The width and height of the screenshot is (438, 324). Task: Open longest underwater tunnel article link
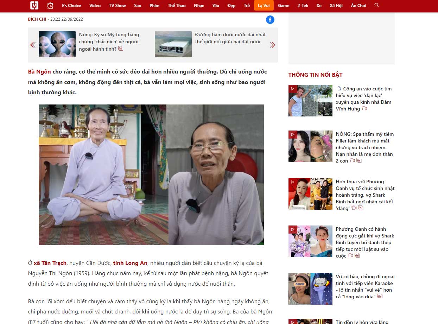(x=230, y=38)
